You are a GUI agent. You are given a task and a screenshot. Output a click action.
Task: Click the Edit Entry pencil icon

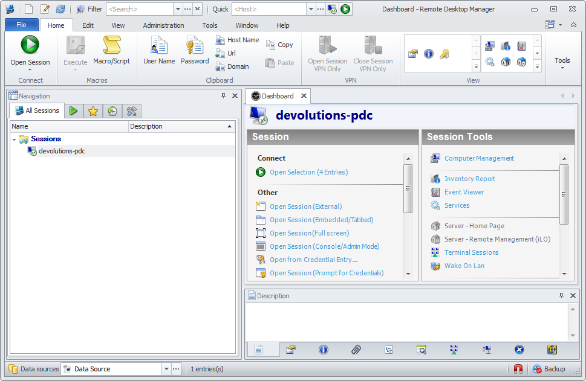pos(45,9)
